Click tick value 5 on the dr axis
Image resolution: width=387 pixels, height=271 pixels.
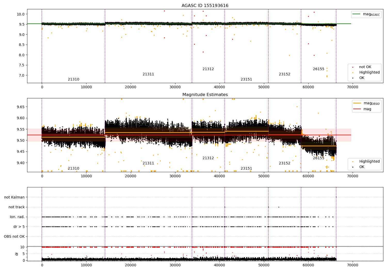24,254
